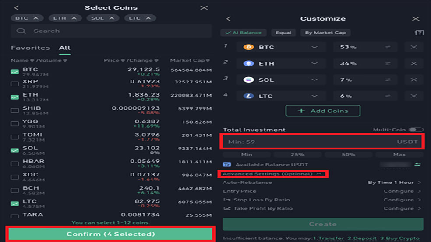431x242 pixels.
Task: Remove BTC chip from selected coins
Action: 36,18
